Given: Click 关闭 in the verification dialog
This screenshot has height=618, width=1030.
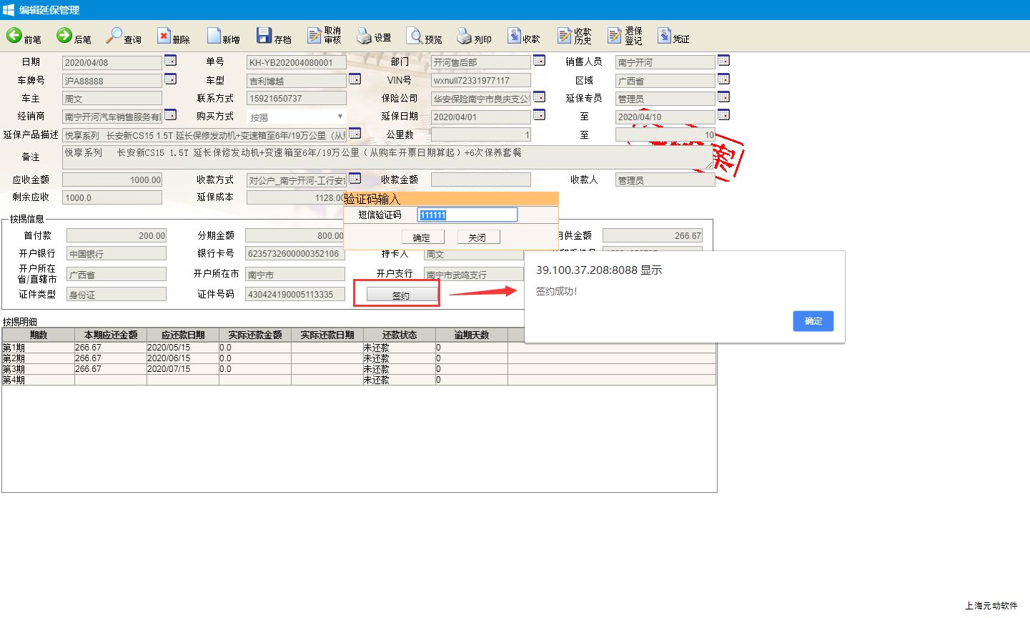Looking at the screenshot, I should tap(477, 237).
